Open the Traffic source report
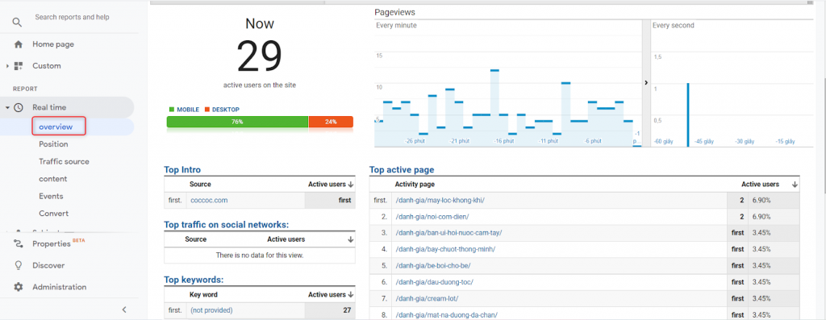 (64, 161)
